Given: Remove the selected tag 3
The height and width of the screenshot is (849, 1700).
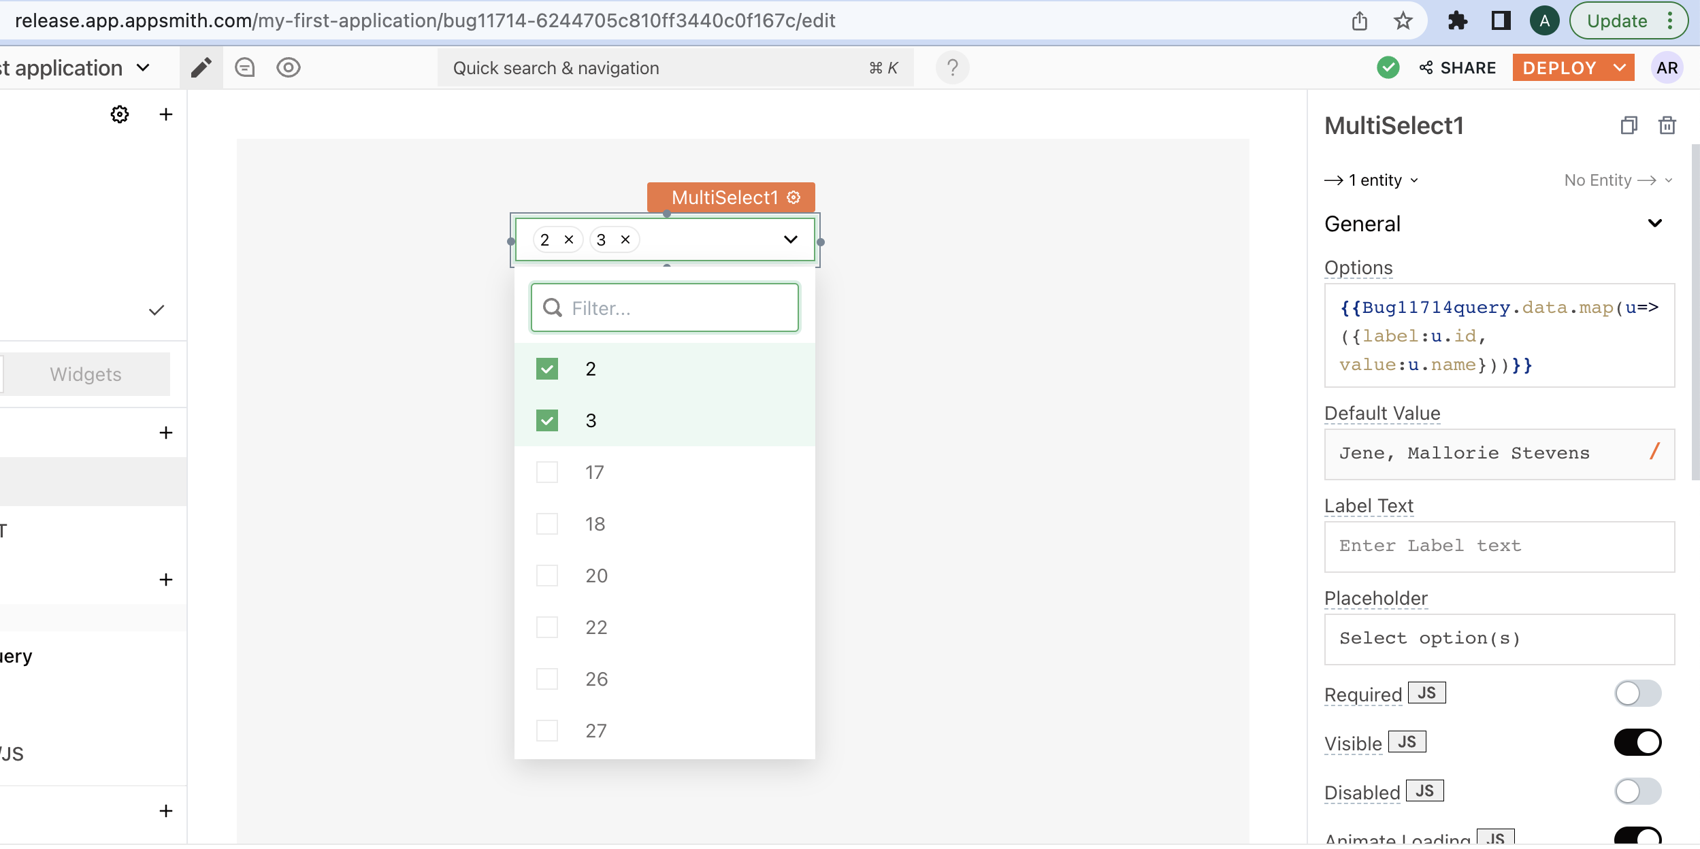Looking at the screenshot, I should tap(625, 239).
